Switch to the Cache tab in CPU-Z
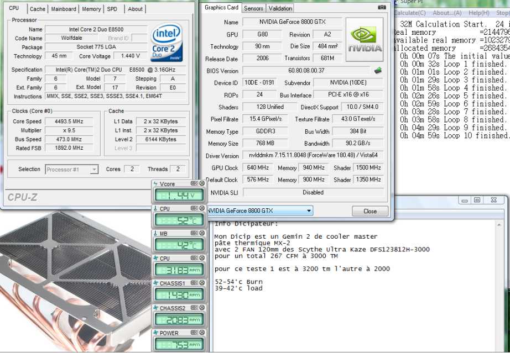This screenshot has width=510, height=353. pos(38,9)
